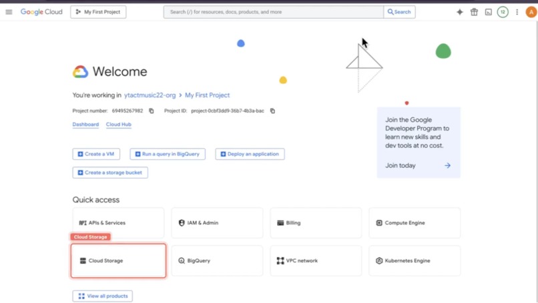Open notifications badge showing 12
The image size is (538, 303).
[x=503, y=13]
